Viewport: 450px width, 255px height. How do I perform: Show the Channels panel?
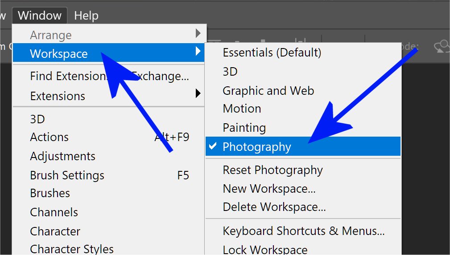[x=54, y=212]
